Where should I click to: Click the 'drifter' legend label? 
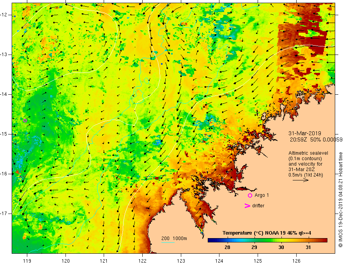[x=258, y=206]
